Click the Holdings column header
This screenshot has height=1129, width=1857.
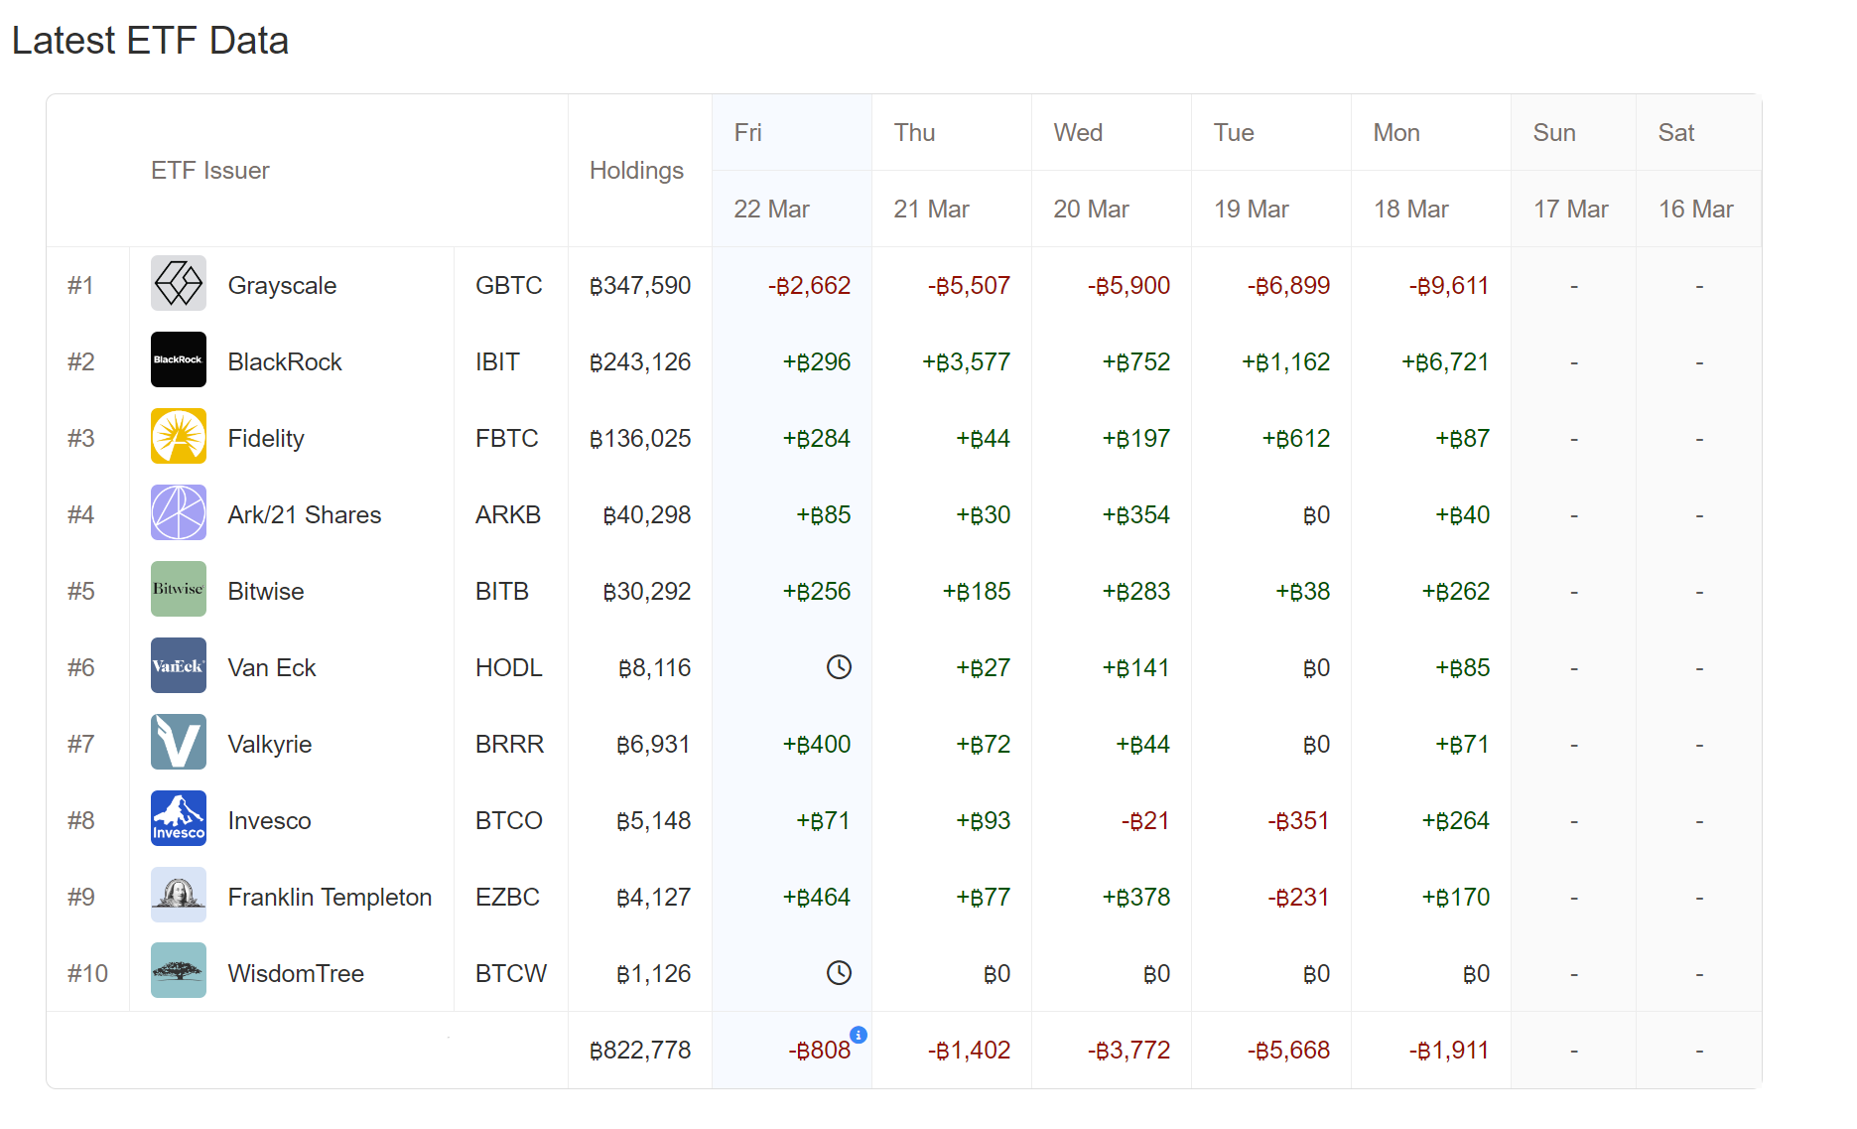636,171
